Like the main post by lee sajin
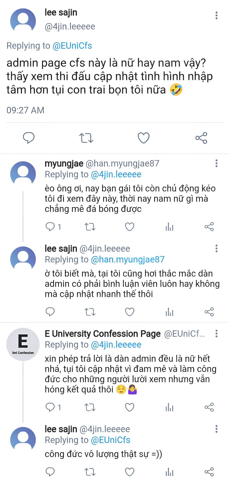 [144, 138]
